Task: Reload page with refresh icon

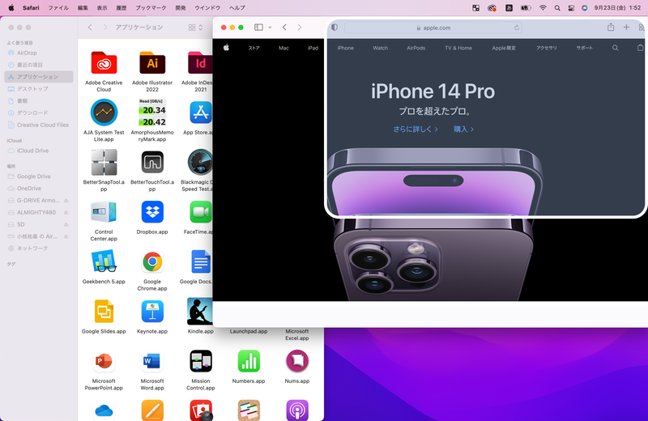Action: point(517,28)
